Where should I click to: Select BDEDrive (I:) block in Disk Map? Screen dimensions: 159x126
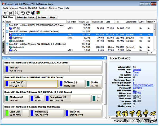(x=72, y=84)
